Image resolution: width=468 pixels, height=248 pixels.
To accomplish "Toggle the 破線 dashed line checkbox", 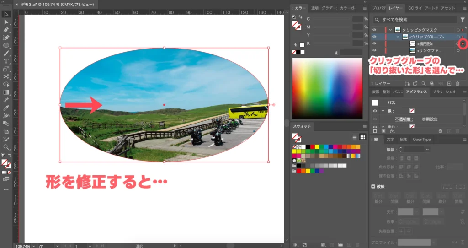I will [x=373, y=187].
